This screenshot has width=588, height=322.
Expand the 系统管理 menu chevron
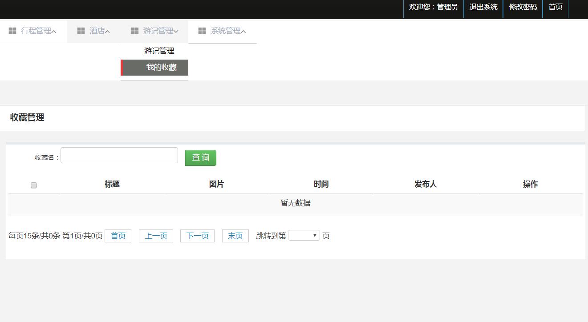point(243,32)
